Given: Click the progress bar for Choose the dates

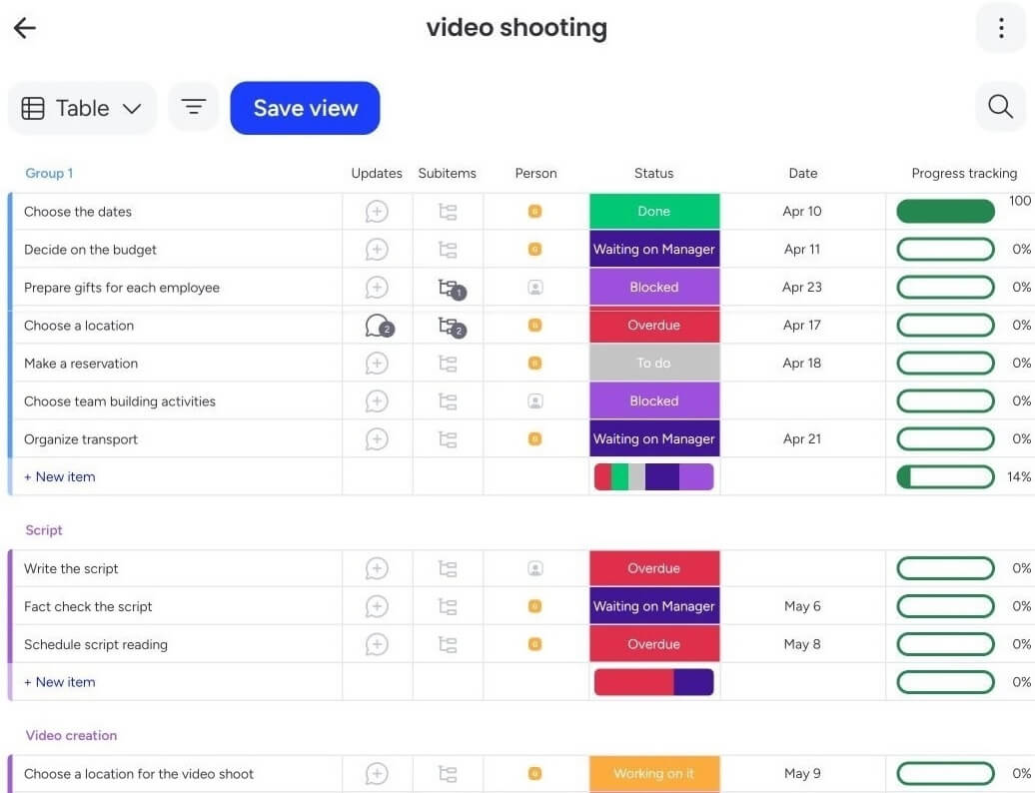Looking at the screenshot, I should (945, 211).
